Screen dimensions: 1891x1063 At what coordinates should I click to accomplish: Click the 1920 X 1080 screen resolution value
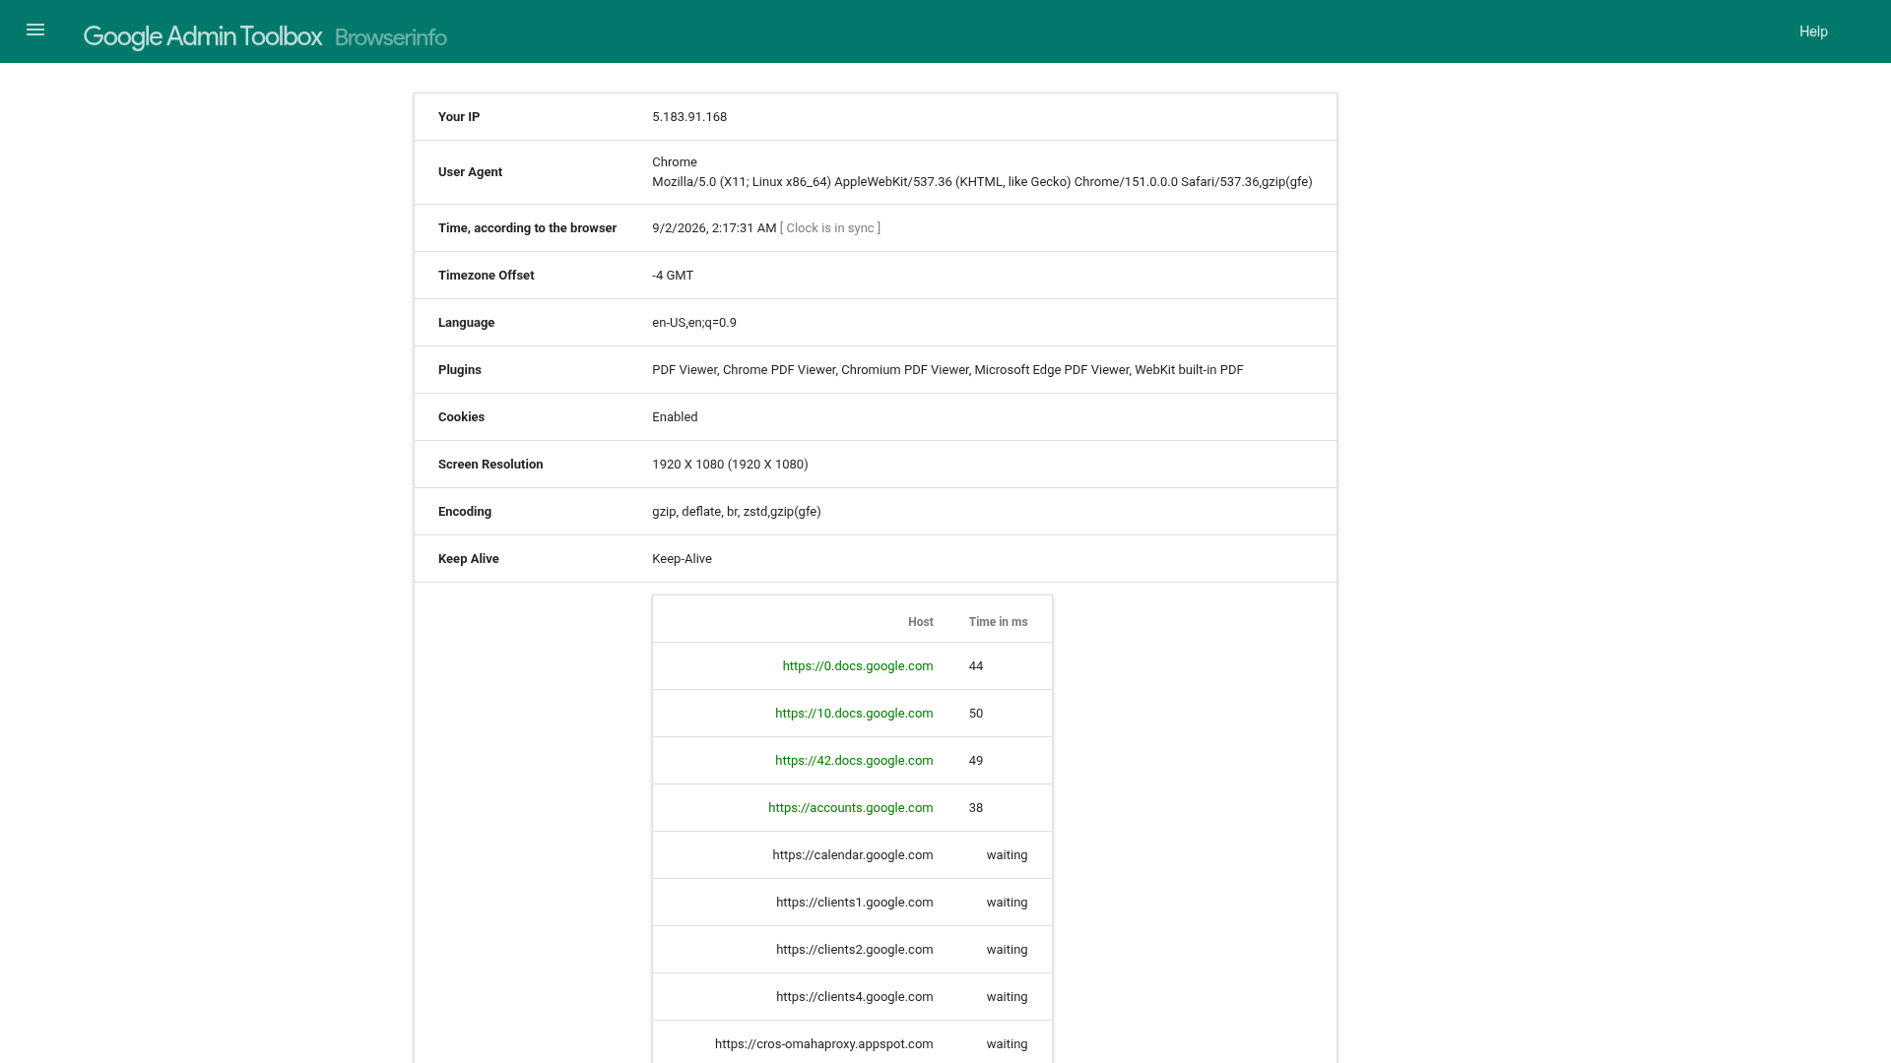click(730, 465)
